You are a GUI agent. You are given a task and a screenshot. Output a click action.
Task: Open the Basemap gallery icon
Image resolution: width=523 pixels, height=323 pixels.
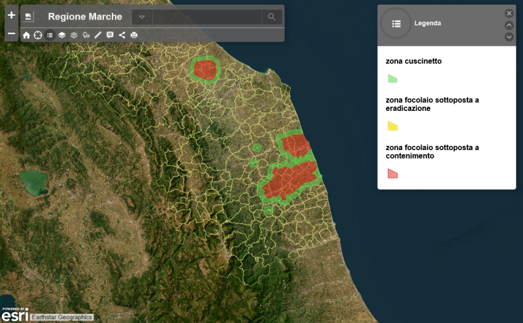click(x=74, y=35)
